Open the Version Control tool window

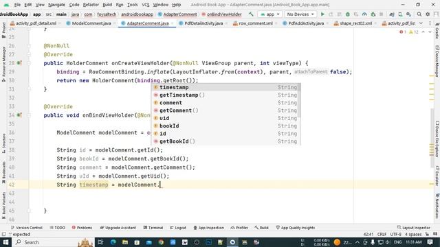[26, 228]
